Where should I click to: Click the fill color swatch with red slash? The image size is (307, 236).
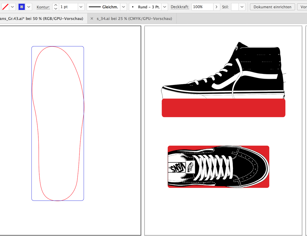tap(5, 7)
